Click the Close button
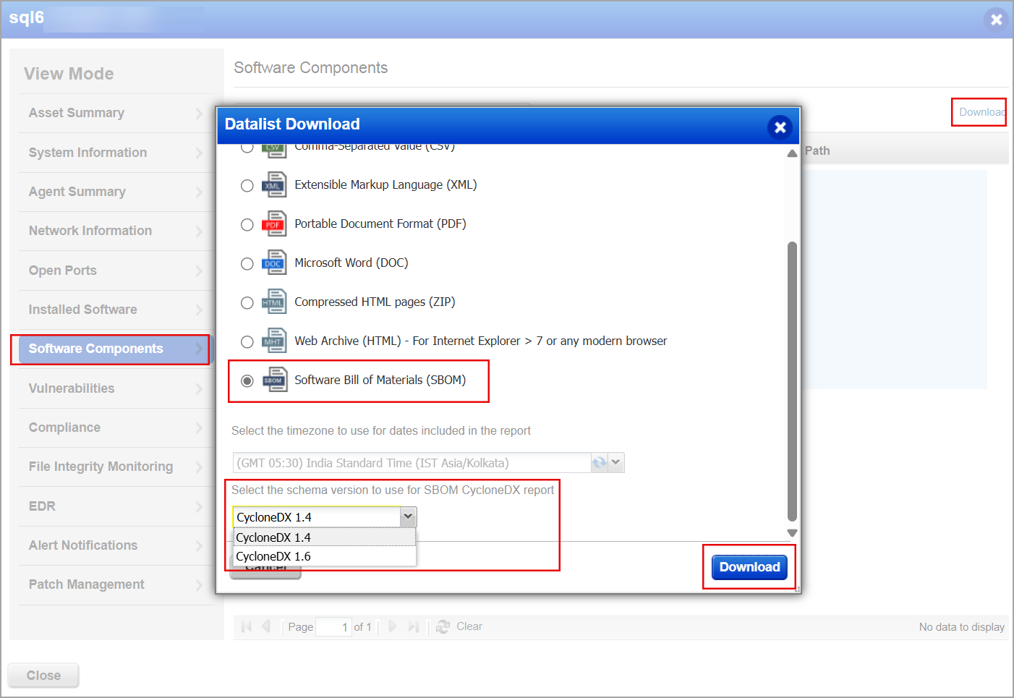1014x698 pixels. pos(43,676)
